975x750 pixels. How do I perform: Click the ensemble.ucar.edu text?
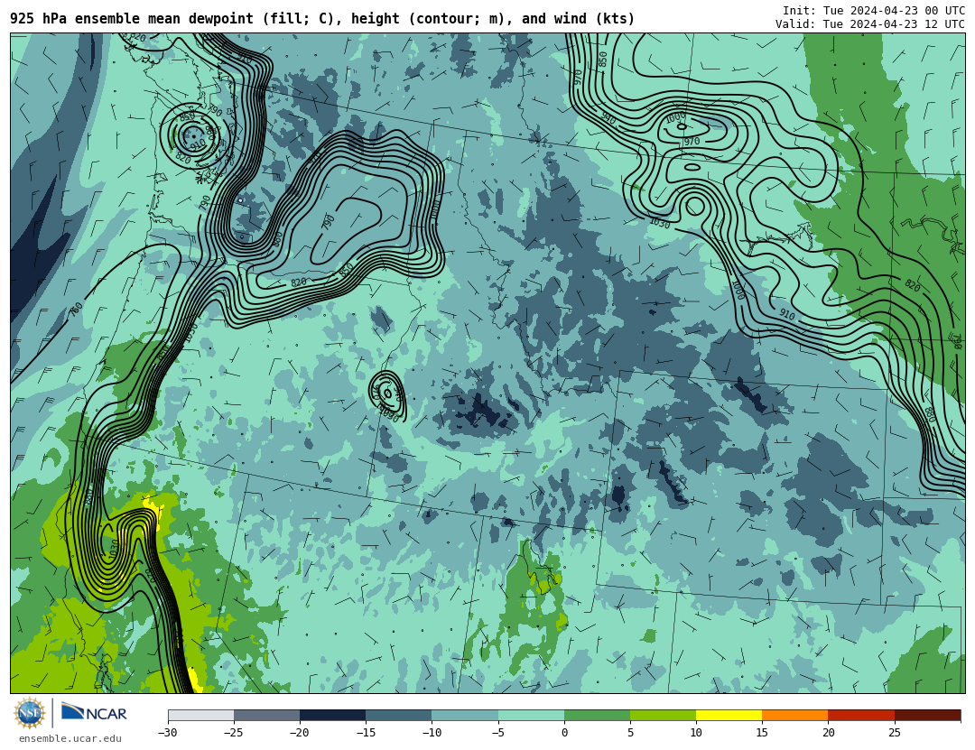pyautogui.click(x=70, y=738)
